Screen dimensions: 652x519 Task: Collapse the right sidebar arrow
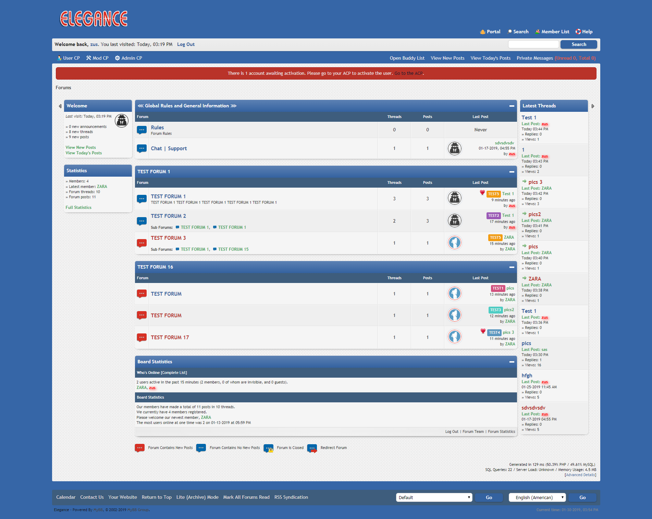(593, 106)
